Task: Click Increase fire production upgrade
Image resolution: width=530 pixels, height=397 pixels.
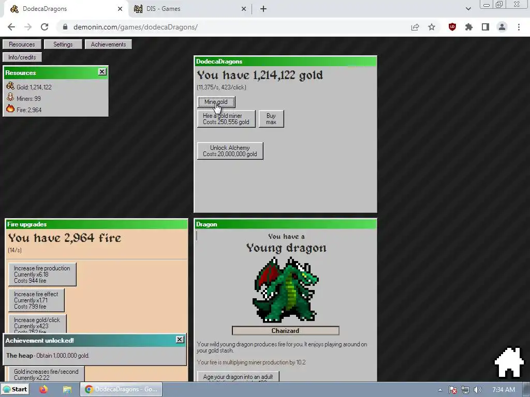Action: [x=42, y=274]
